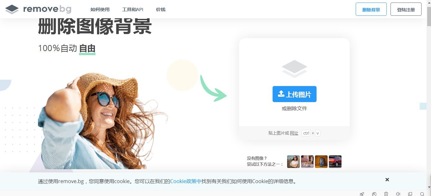This screenshot has width=431, height=196.
Task: Select the woman portrait sample thumbnail
Action: 293,162
